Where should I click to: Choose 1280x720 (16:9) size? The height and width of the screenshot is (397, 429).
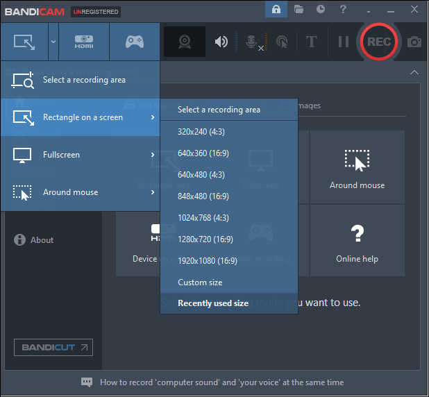[205, 239]
